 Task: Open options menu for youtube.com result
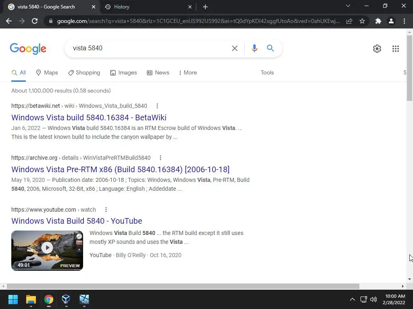click(x=106, y=210)
